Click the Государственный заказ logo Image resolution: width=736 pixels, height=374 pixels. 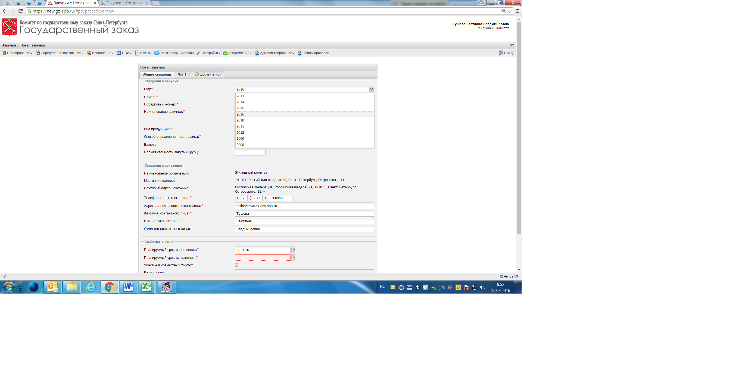(x=70, y=27)
